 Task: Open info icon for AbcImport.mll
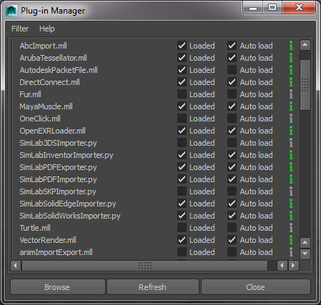tap(291, 46)
